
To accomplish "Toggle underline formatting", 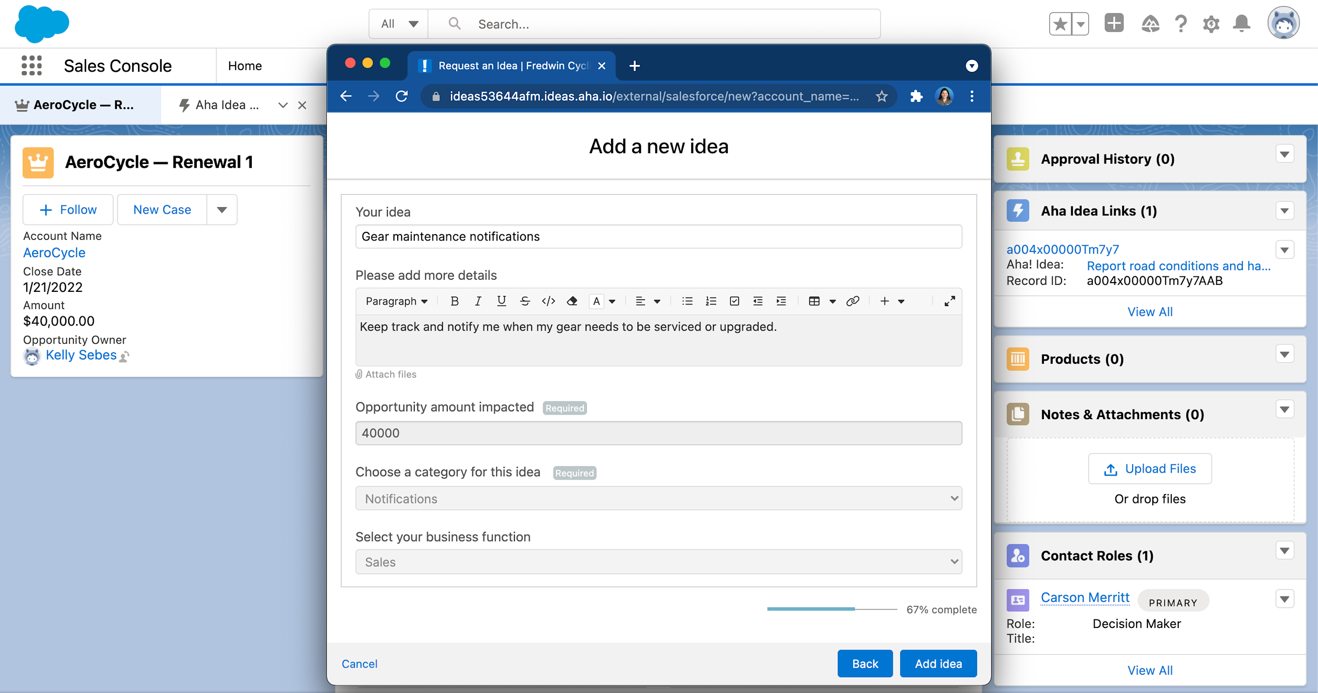I will [501, 301].
